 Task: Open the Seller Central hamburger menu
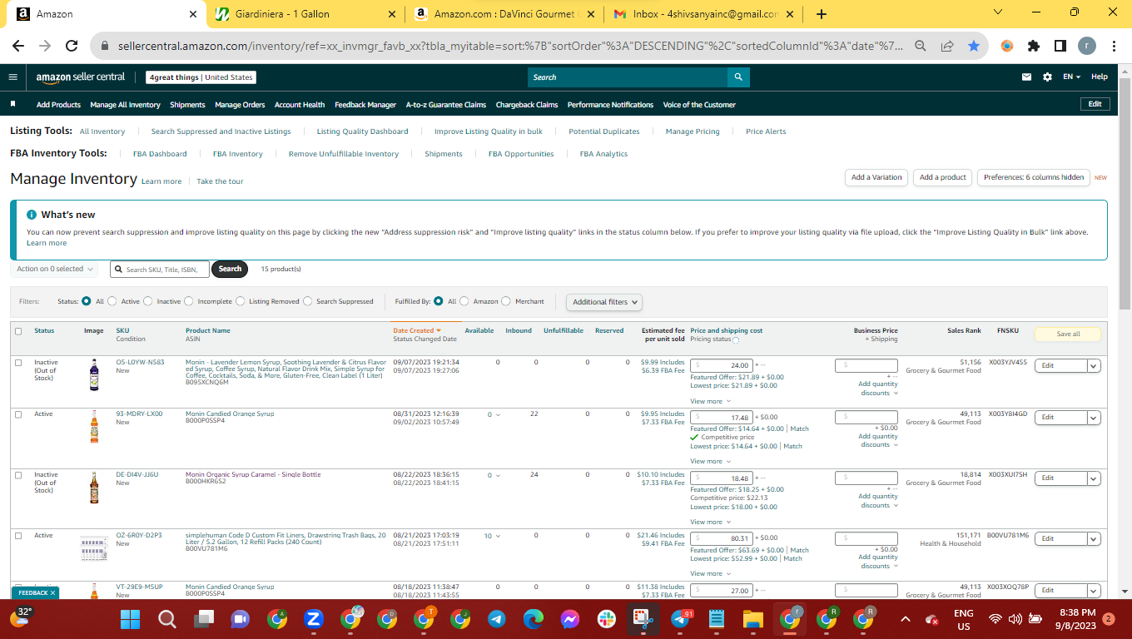click(12, 77)
